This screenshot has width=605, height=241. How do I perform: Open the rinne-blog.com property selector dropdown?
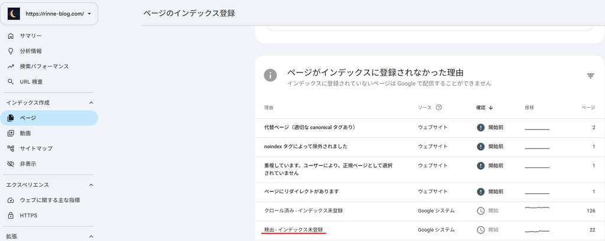[49, 14]
